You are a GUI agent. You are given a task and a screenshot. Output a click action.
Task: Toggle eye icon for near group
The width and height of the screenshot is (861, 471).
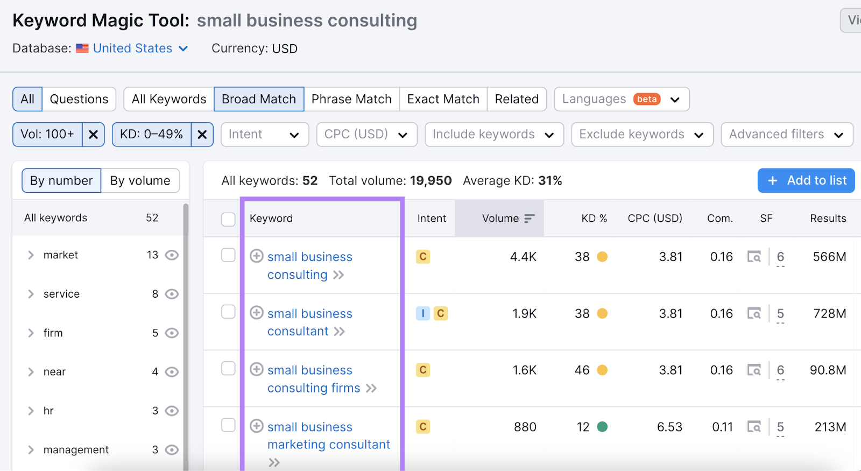tap(172, 372)
